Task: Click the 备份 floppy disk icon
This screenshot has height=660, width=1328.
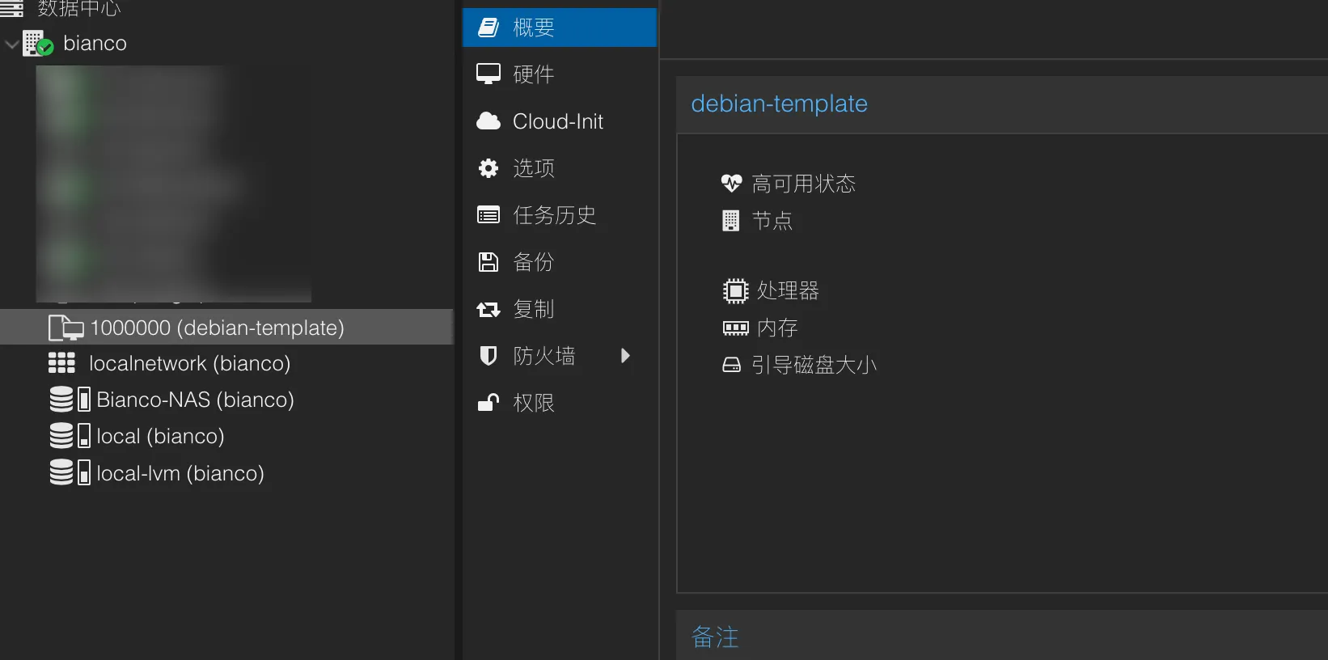Action: (488, 262)
